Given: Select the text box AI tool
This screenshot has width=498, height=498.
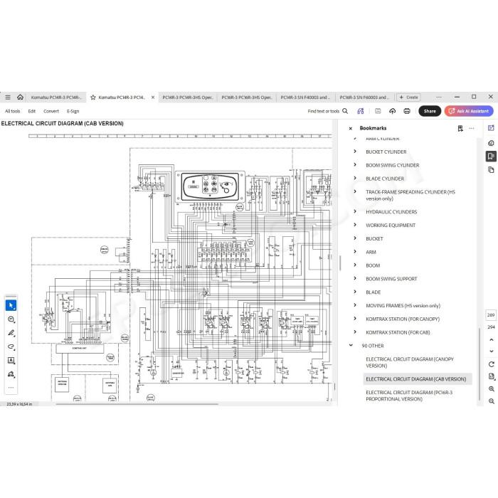Looking at the screenshot, I should pyautogui.click(x=11, y=361).
